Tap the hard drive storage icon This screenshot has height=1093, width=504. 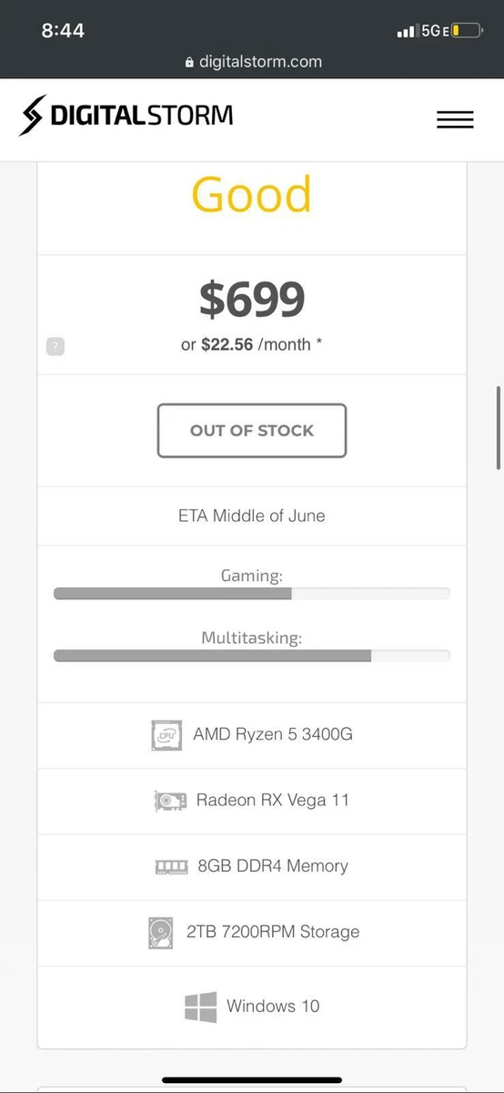160,932
